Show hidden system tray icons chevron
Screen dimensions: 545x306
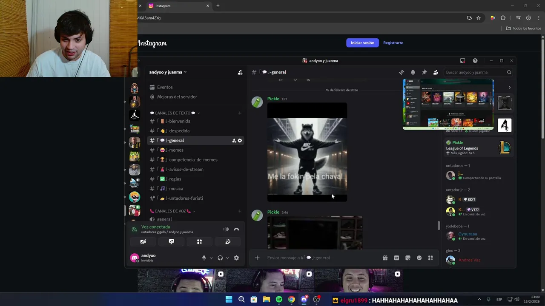479,300
